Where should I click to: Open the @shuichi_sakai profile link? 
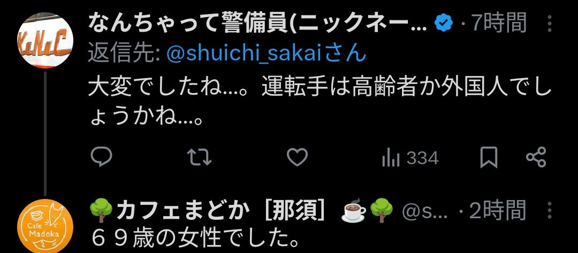(x=267, y=54)
